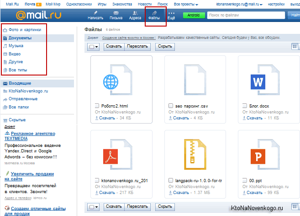300x216 pixels.
Task: Click arrow icon beside Отправленные
Action: (5, 99)
